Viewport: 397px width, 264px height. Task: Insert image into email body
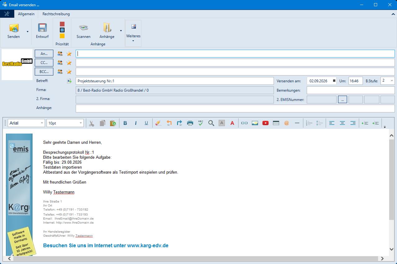pos(255,123)
